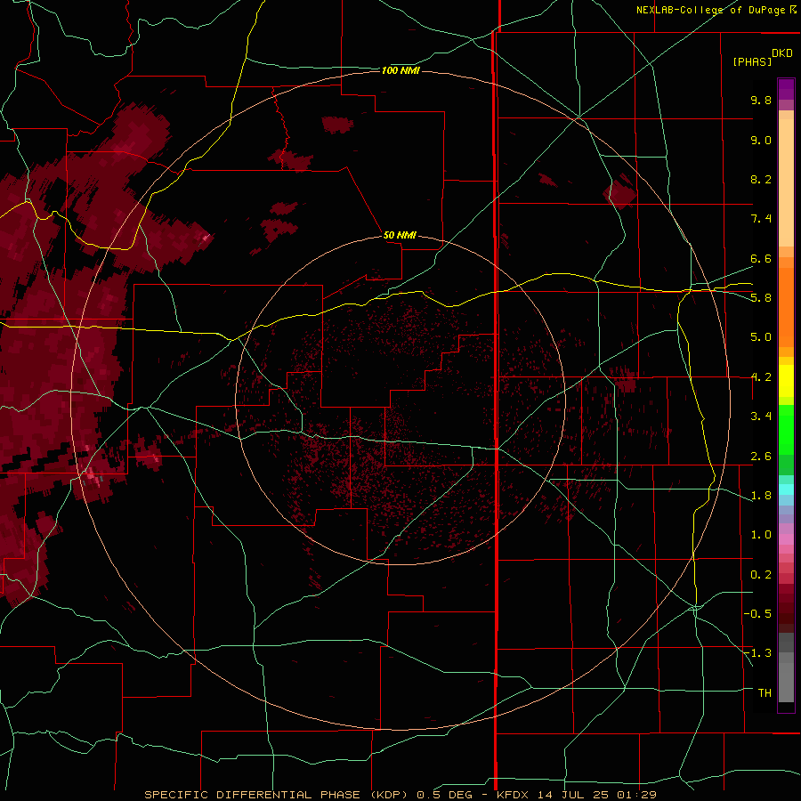Click the 100 NMI range ring label
Image resolution: width=801 pixels, height=801 pixels.
pos(400,70)
